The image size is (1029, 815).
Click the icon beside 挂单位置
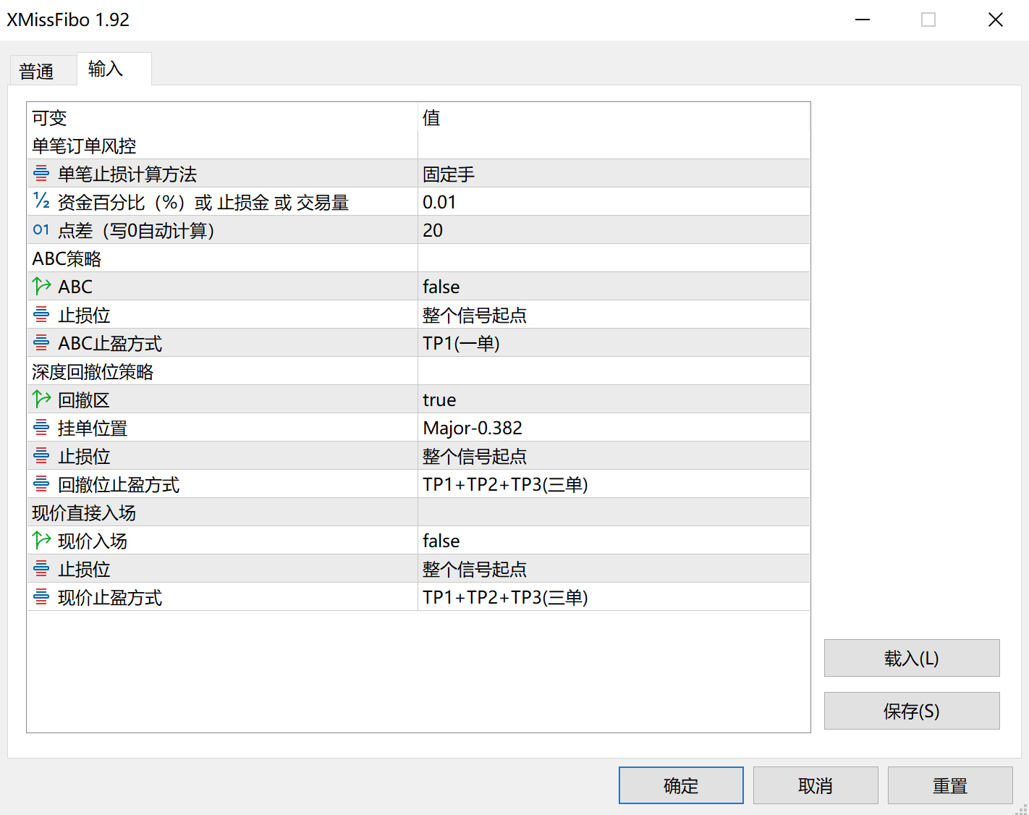tap(41, 428)
